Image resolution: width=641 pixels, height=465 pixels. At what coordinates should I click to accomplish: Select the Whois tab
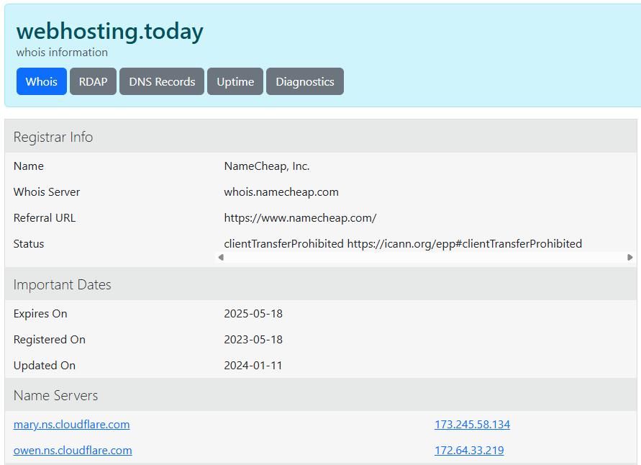pos(41,81)
